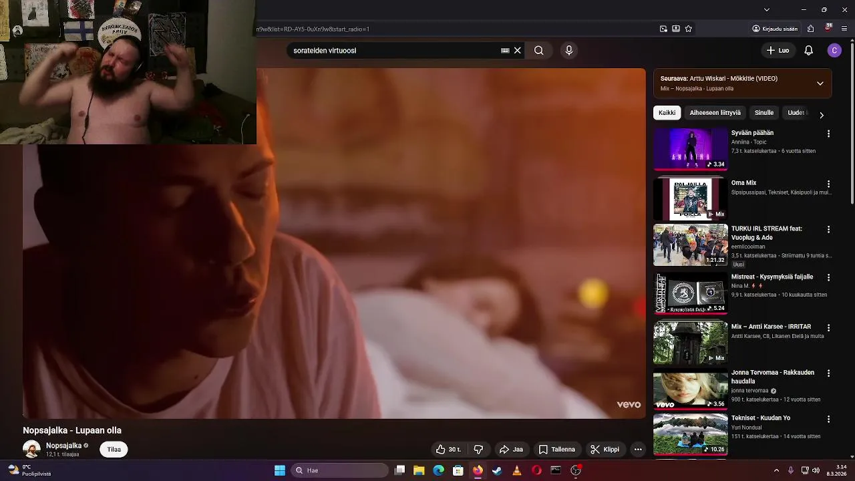Show more filter chips with right arrow
This screenshot has height=481, width=855.
tap(822, 115)
